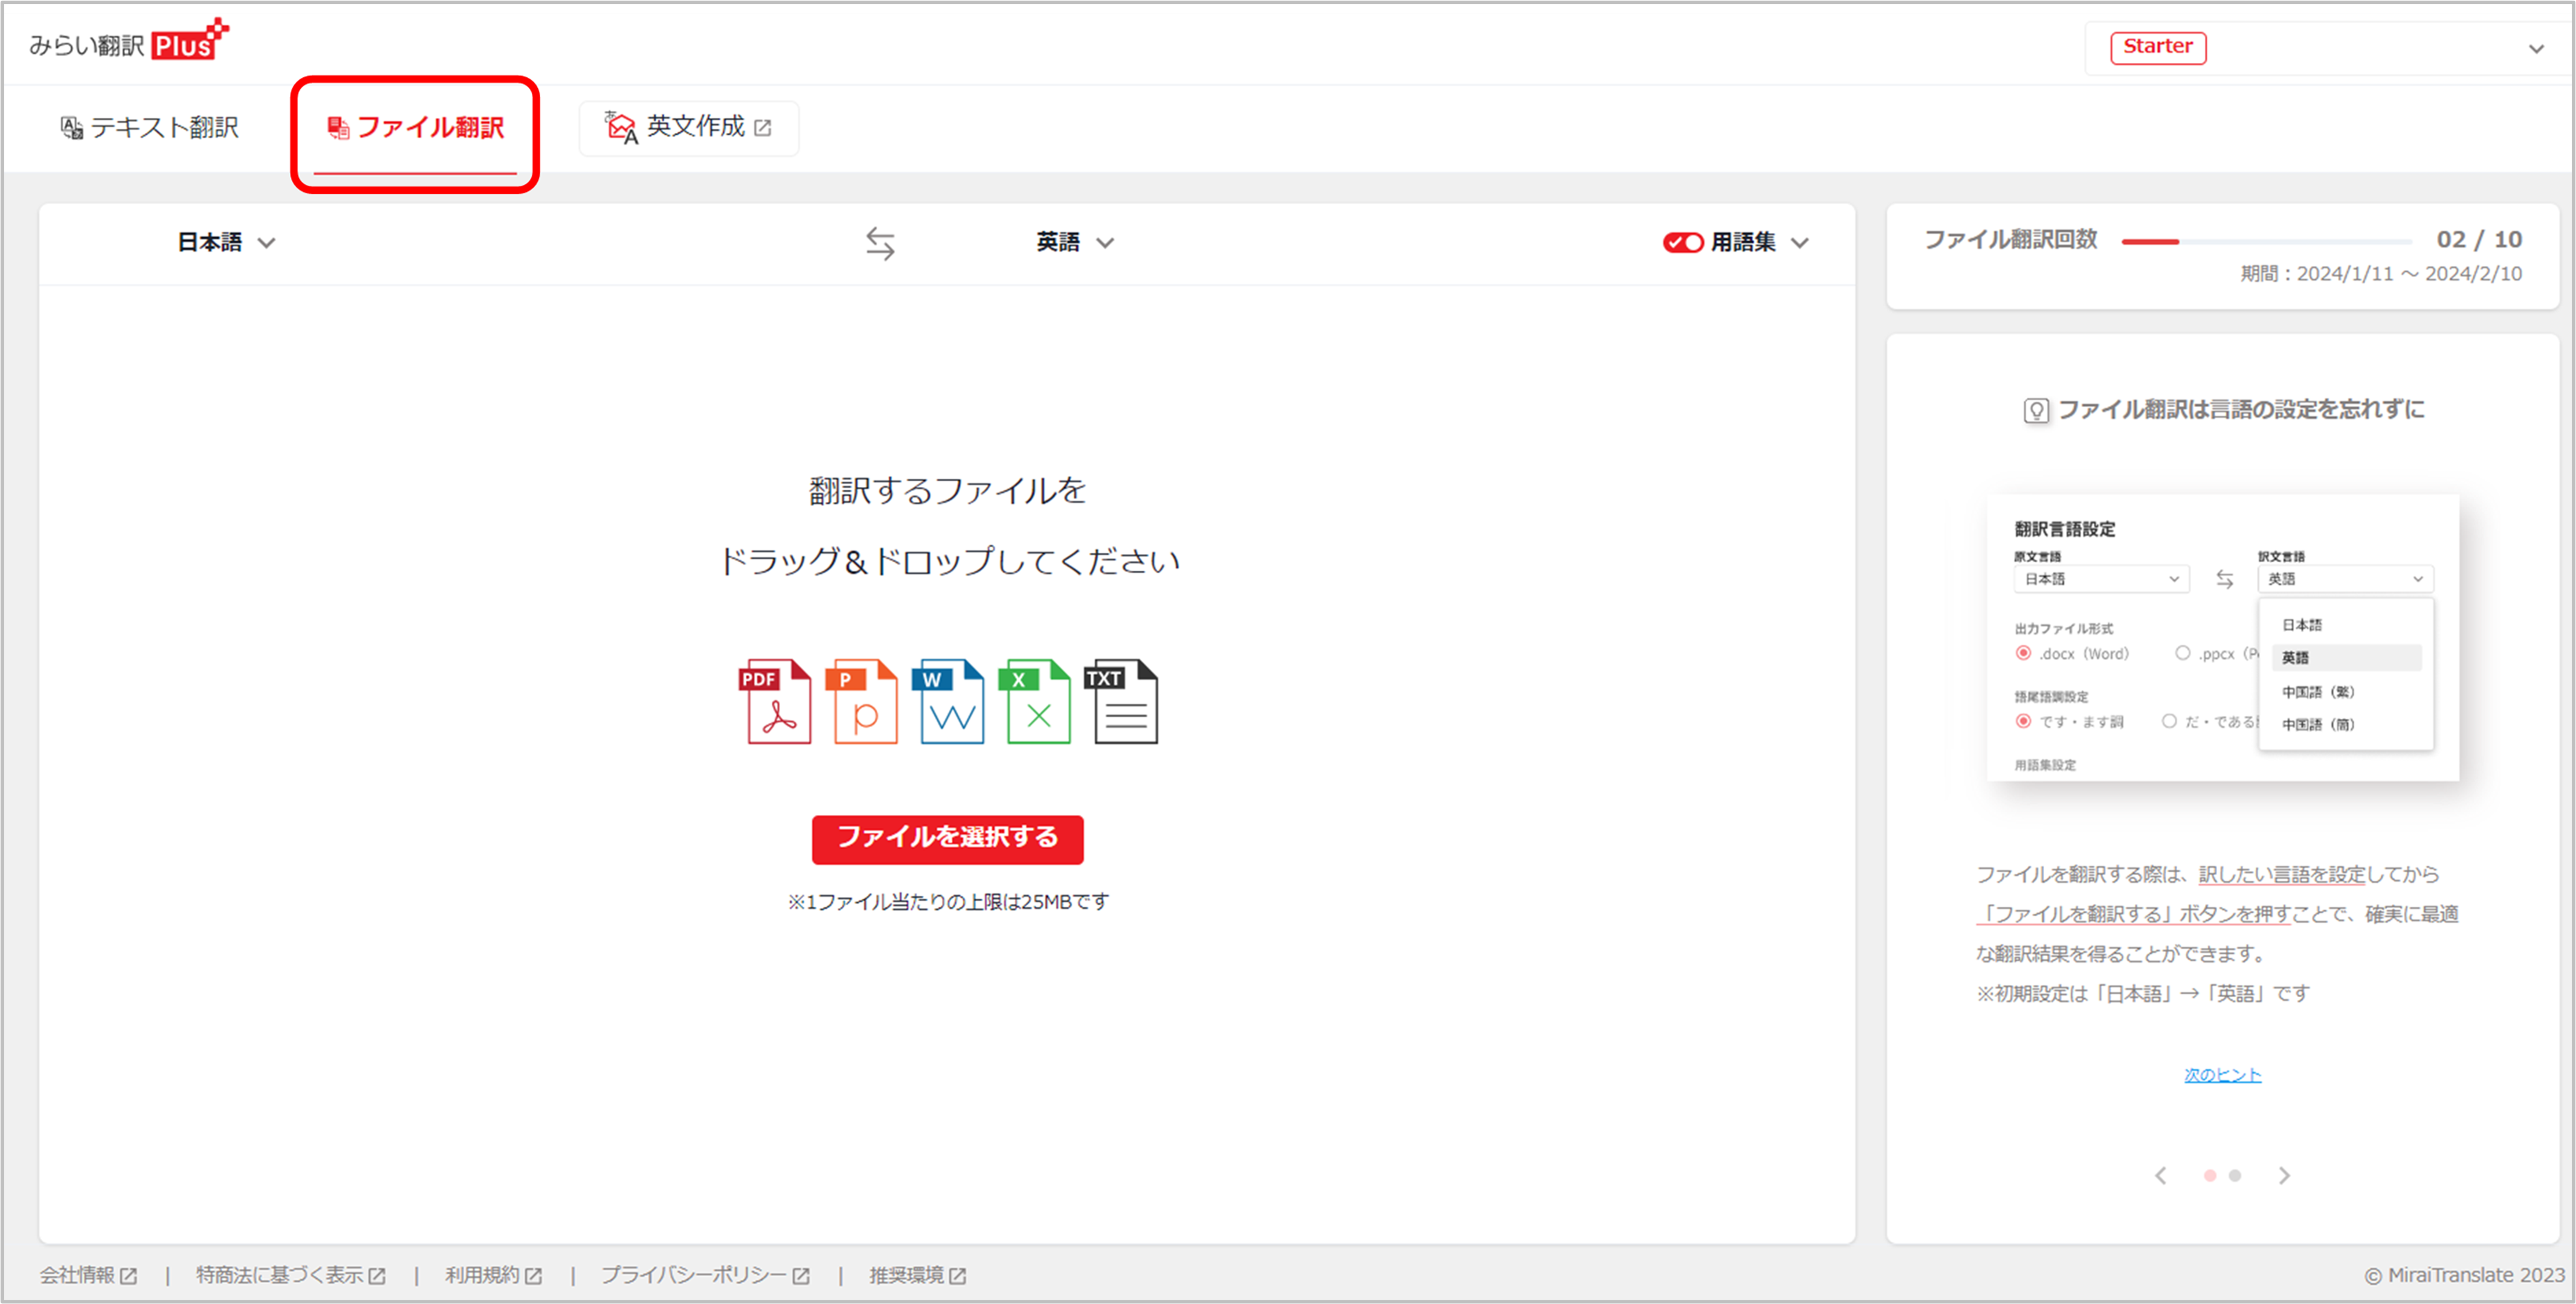Go to the next hint arrow

2284,1175
